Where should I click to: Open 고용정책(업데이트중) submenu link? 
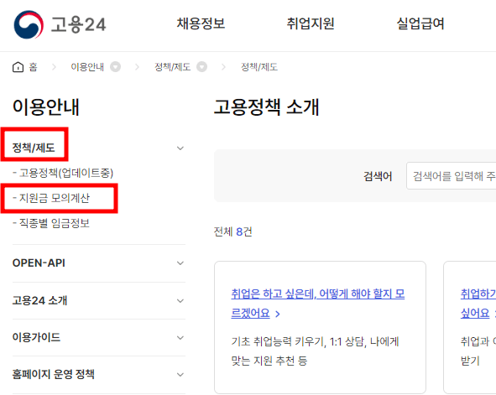click(x=63, y=173)
